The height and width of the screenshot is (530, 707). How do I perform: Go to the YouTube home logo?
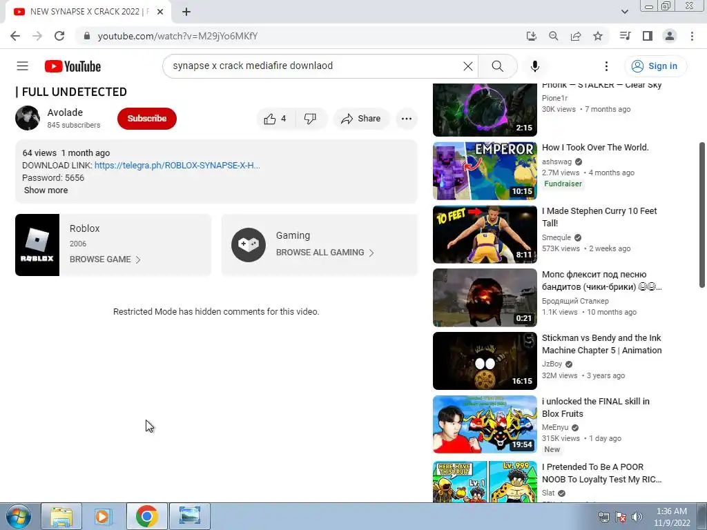[72, 66]
